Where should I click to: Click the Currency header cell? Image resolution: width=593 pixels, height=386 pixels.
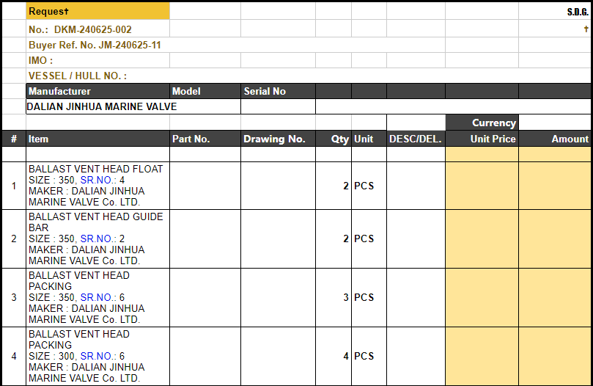pos(482,123)
